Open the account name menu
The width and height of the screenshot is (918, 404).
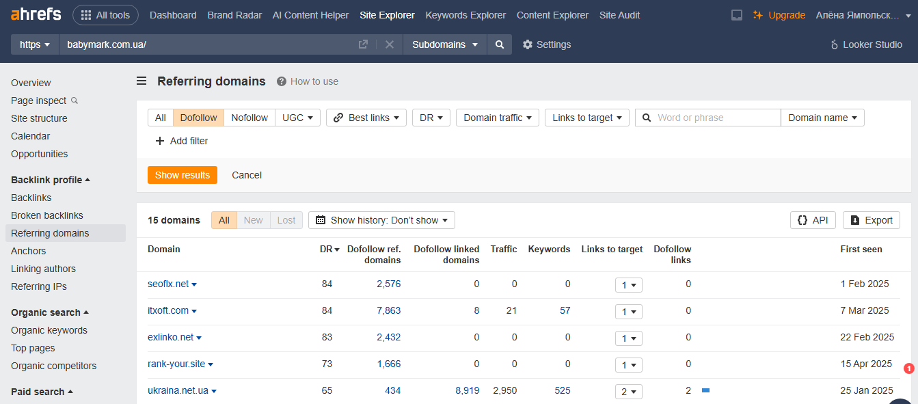862,15
